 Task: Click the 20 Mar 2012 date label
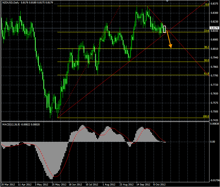(x=8, y=184)
